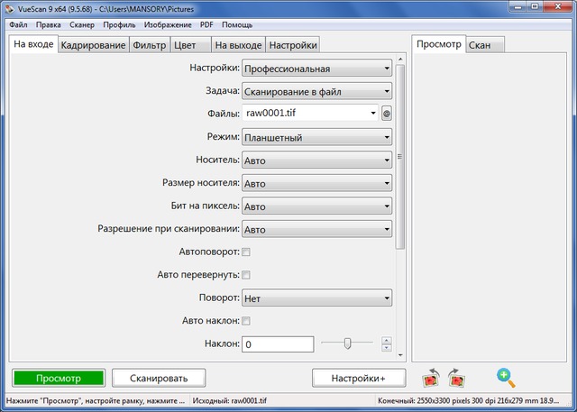Enable the Автоповорот checkbox
This screenshot has width=577, height=412.
point(246,252)
